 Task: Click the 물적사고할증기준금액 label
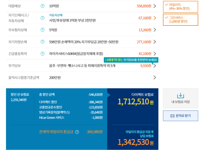coord(24,78)
